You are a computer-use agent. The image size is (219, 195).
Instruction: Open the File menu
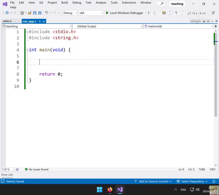12,2
